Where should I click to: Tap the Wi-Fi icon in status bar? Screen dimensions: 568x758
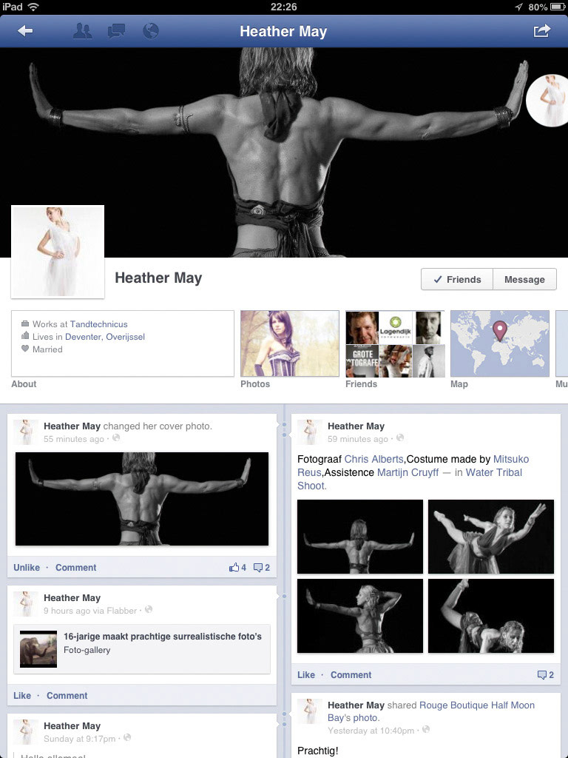[33, 7]
